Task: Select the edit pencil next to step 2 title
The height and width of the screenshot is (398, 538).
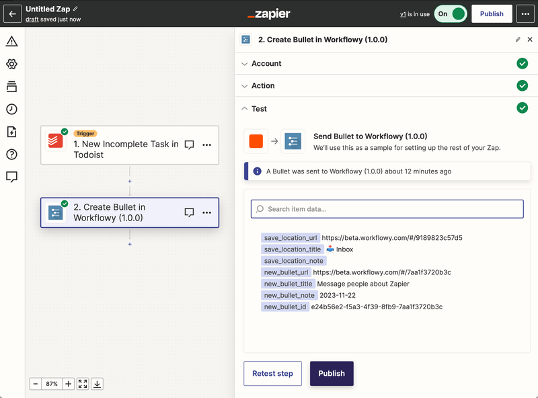Action: coord(517,40)
